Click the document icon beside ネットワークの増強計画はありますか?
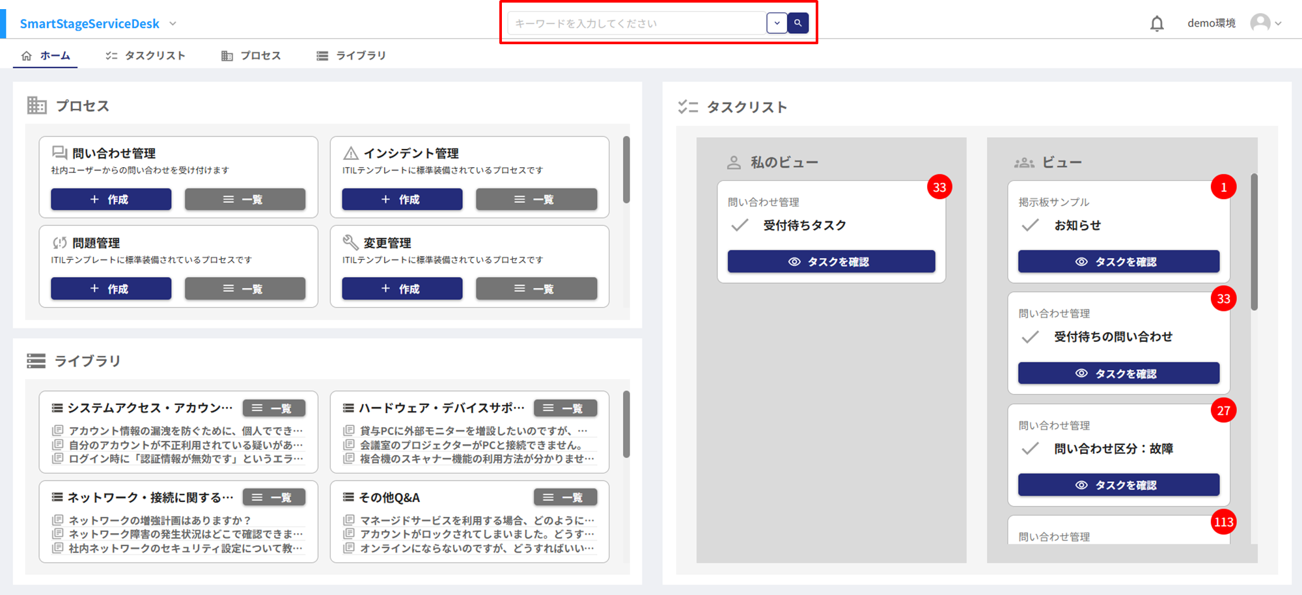1302x595 pixels. pos(58,520)
